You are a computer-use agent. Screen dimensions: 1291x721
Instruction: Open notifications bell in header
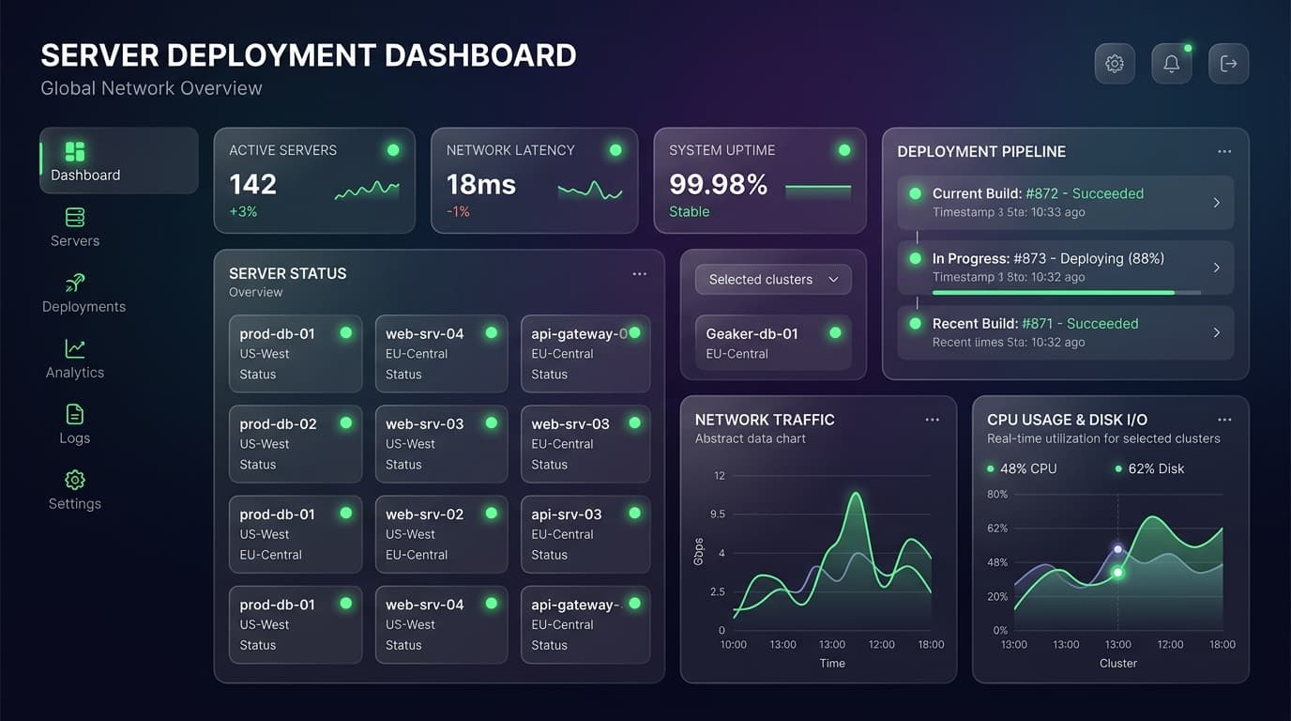[x=1172, y=64]
